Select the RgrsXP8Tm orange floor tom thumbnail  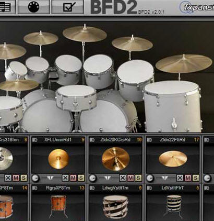[58, 206]
